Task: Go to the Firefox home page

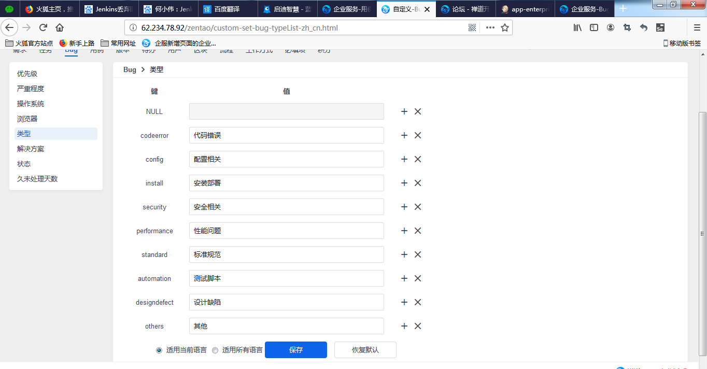Action: 60,27
